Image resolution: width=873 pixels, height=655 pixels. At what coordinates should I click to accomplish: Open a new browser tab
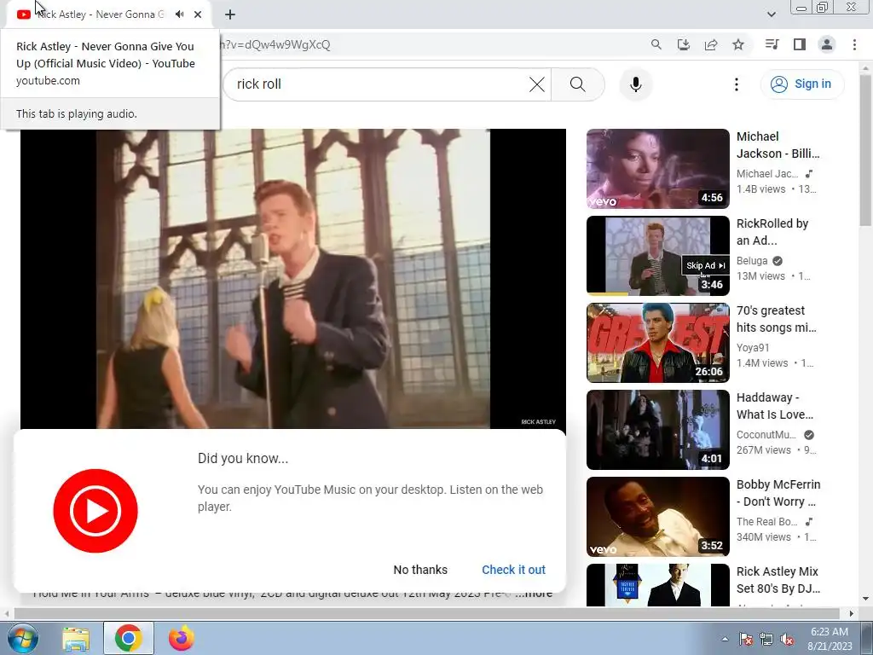click(230, 14)
